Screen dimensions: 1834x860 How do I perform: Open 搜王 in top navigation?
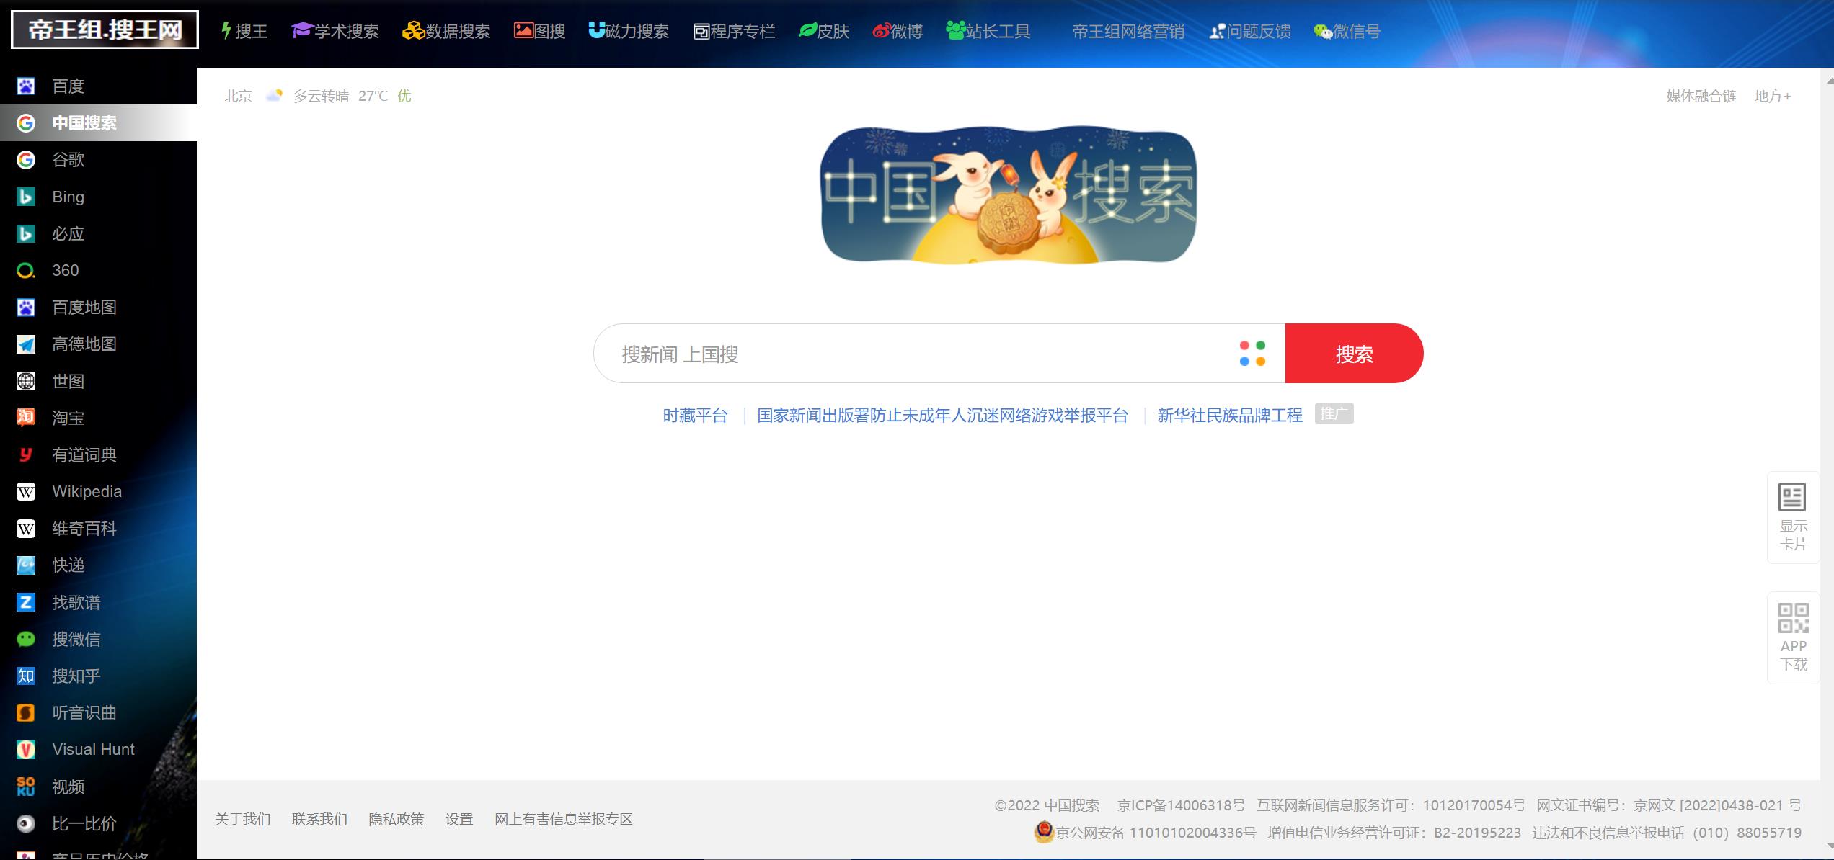tap(244, 31)
